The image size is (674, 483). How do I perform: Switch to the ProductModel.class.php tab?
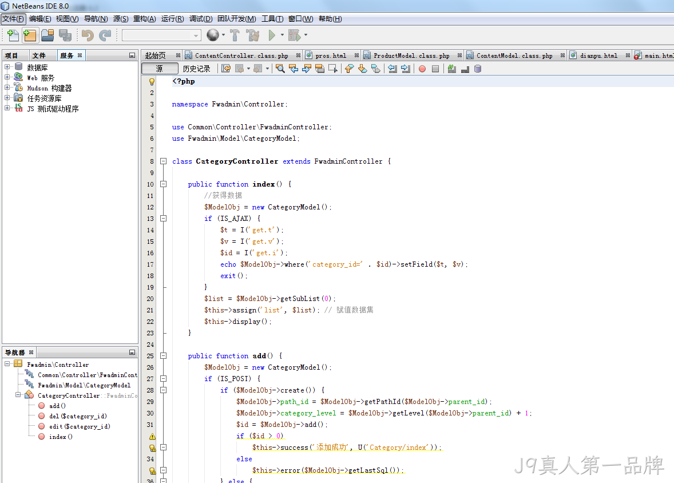click(x=411, y=56)
